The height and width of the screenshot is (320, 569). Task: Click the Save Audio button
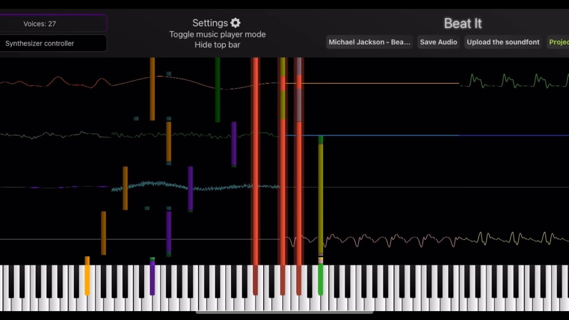(438, 42)
